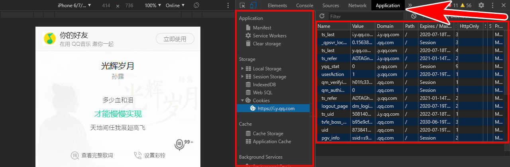
Task: Show more DevTools tabs chevron
Action: coord(410,6)
